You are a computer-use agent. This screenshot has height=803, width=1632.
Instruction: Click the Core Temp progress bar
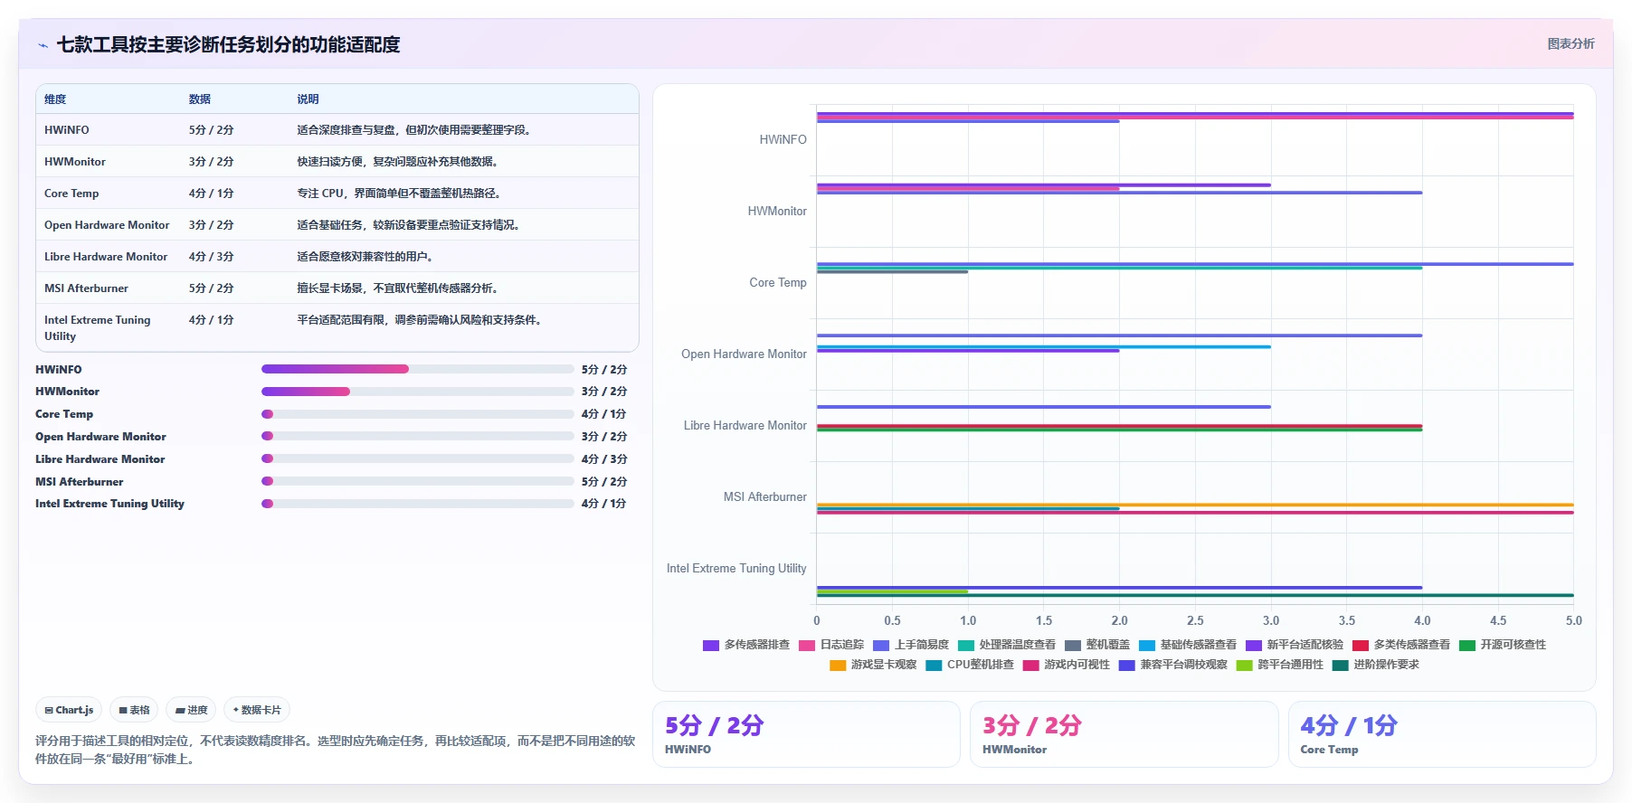point(418,414)
